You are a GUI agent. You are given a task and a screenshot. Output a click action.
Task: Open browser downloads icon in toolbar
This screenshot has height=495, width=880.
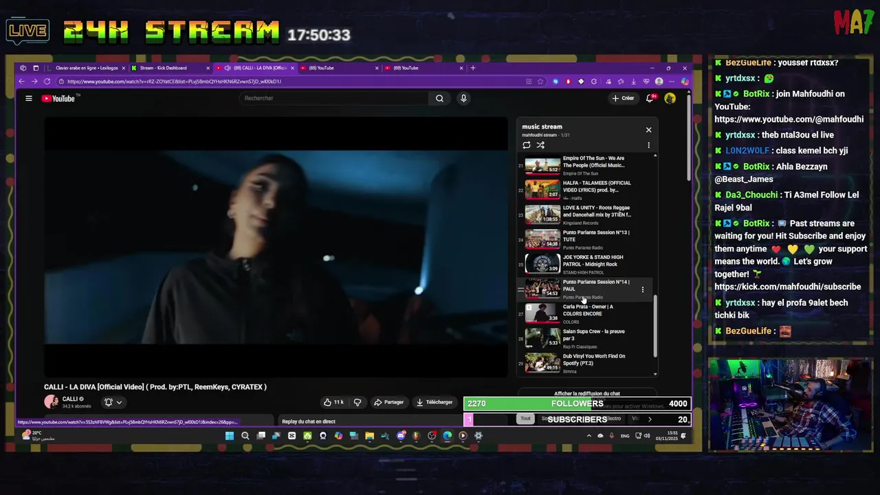click(x=633, y=82)
